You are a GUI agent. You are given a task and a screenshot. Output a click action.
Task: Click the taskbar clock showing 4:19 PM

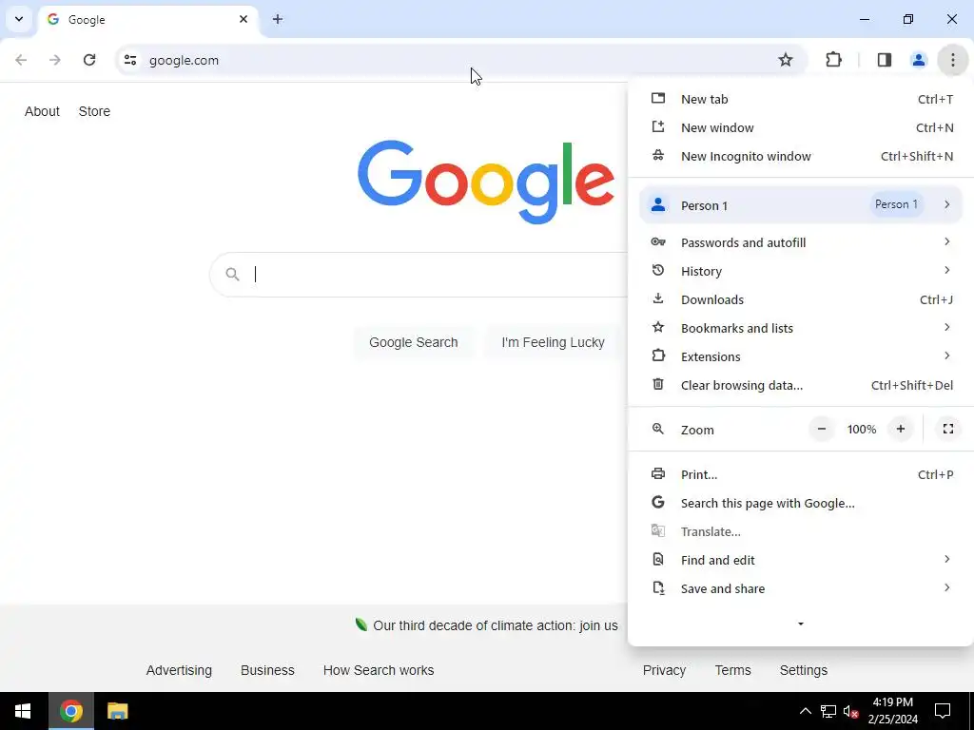[892, 711]
